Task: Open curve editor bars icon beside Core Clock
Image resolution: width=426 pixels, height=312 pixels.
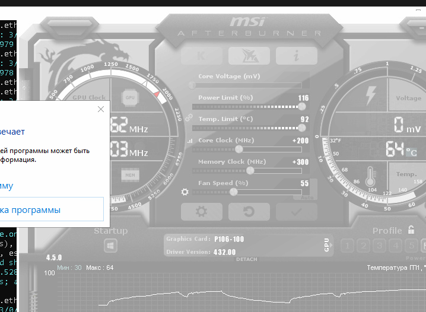Action: [190, 141]
